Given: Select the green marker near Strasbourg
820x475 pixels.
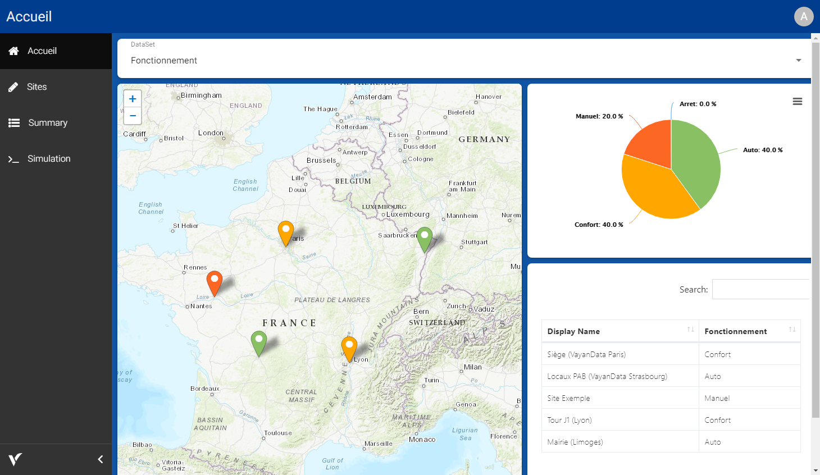Looking at the screenshot, I should coord(425,237).
